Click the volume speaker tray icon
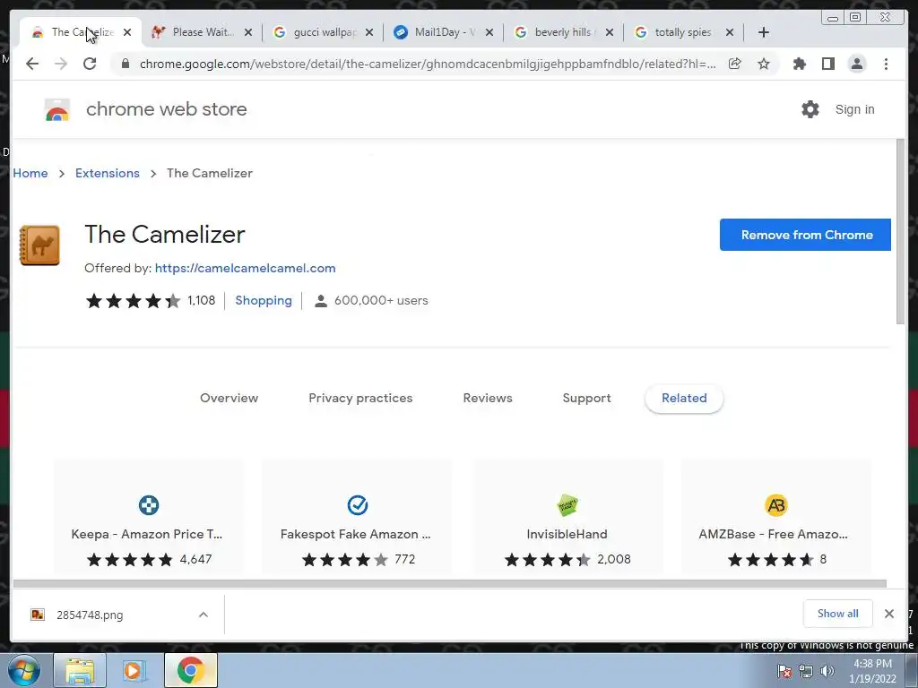Viewport: 918px width, 688px height. pos(827,671)
